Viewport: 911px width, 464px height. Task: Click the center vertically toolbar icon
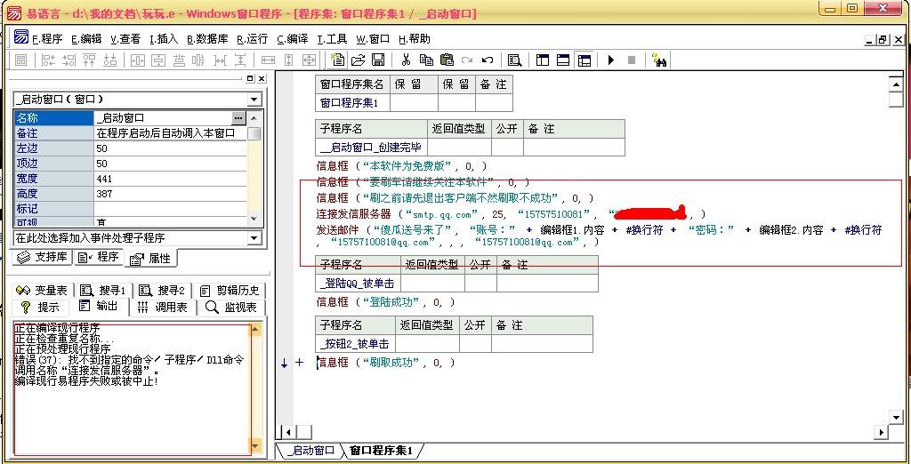point(158,60)
